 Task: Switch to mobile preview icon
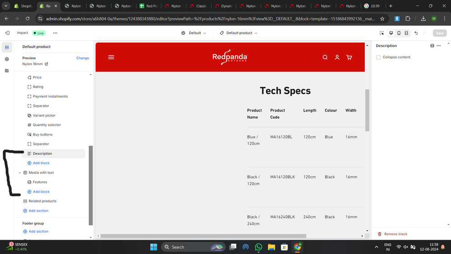399,33
